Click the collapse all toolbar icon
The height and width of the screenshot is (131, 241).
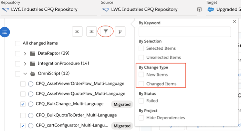77,31
